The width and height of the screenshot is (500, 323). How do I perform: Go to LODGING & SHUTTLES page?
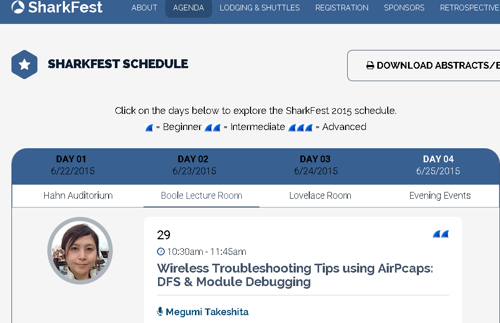pyautogui.click(x=259, y=8)
